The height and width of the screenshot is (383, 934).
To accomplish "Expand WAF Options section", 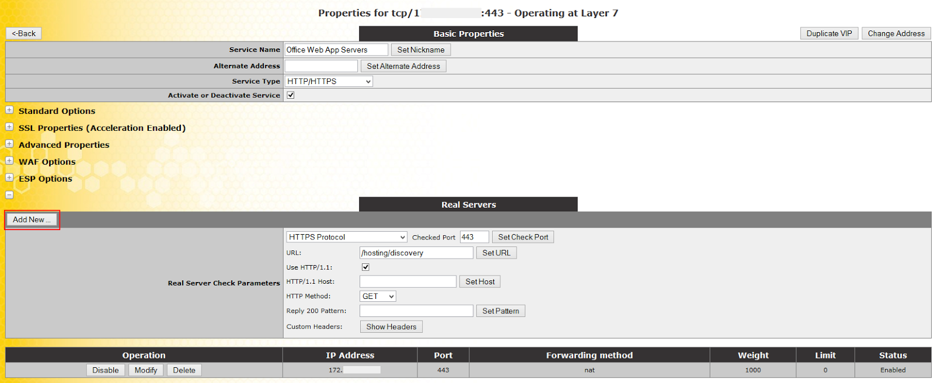I will point(9,161).
